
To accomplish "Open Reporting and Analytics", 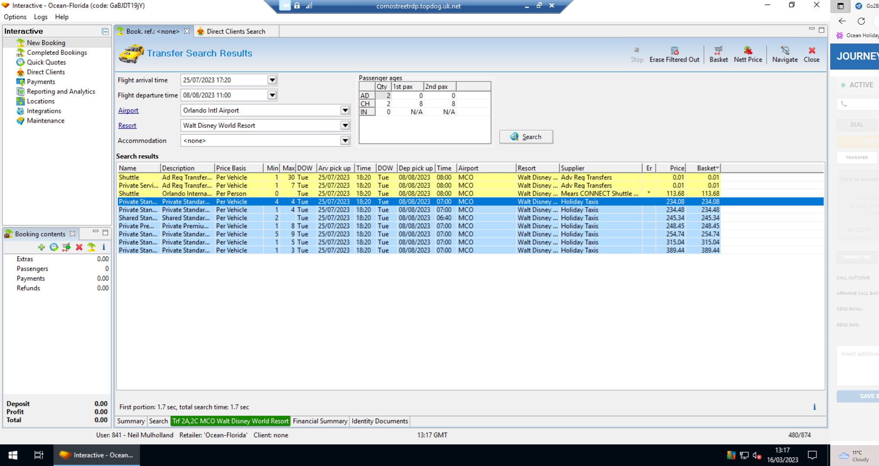I will (61, 91).
